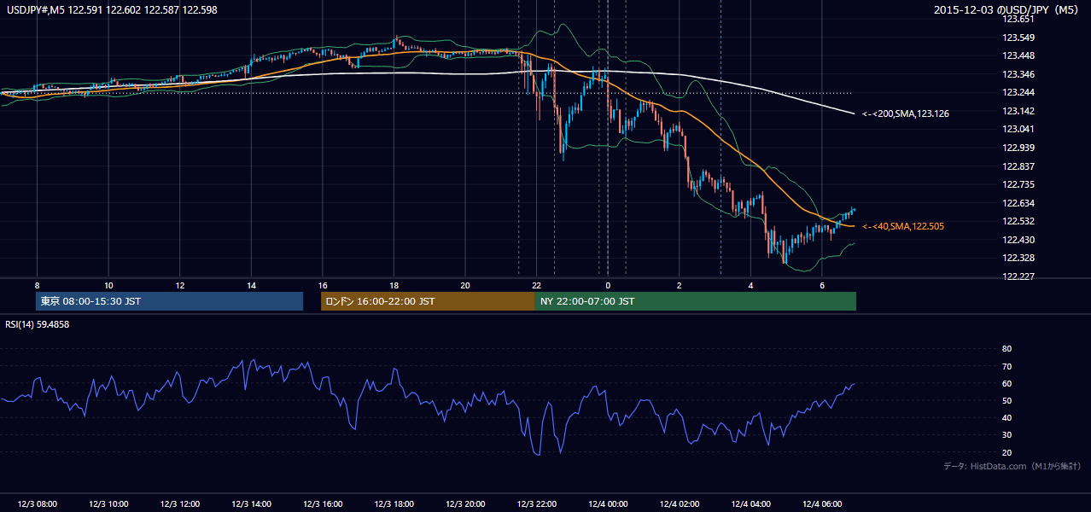Click the RSI 30 level label
Viewport: 1091px width, 512px height.
point(1006,435)
